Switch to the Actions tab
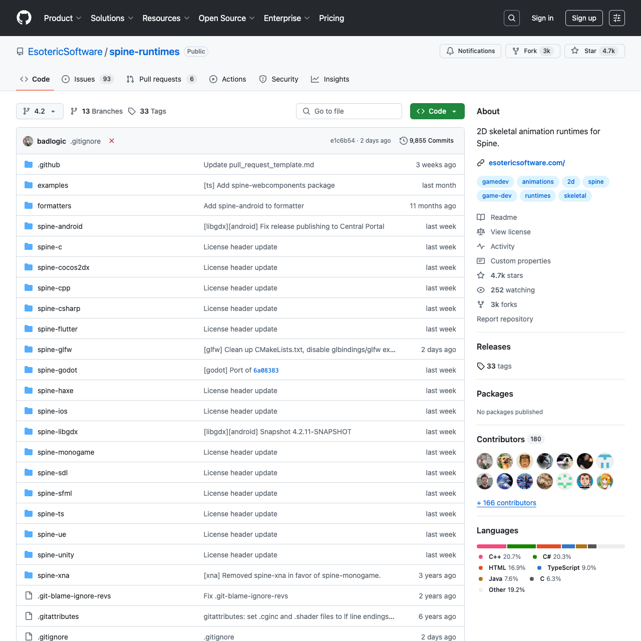The width and height of the screenshot is (641, 641). click(x=228, y=79)
